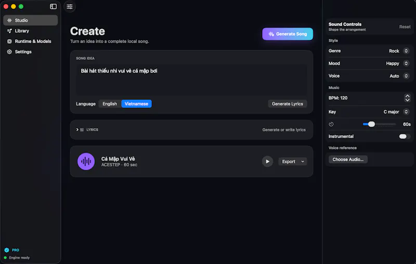
Task: Reset the sound controls
Action: pyautogui.click(x=405, y=27)
